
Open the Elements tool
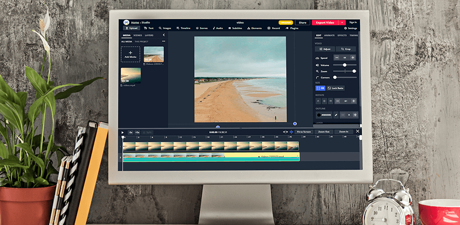(x=254, y=28)
